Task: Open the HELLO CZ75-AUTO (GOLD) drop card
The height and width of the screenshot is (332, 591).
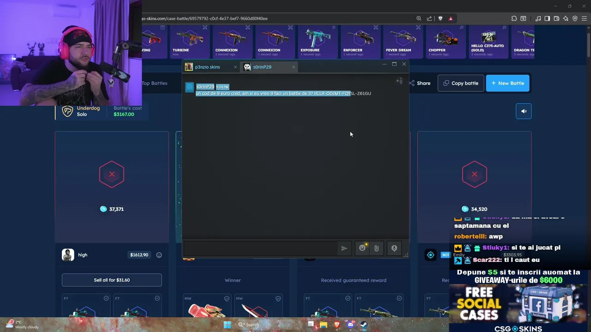Action: 488,41
